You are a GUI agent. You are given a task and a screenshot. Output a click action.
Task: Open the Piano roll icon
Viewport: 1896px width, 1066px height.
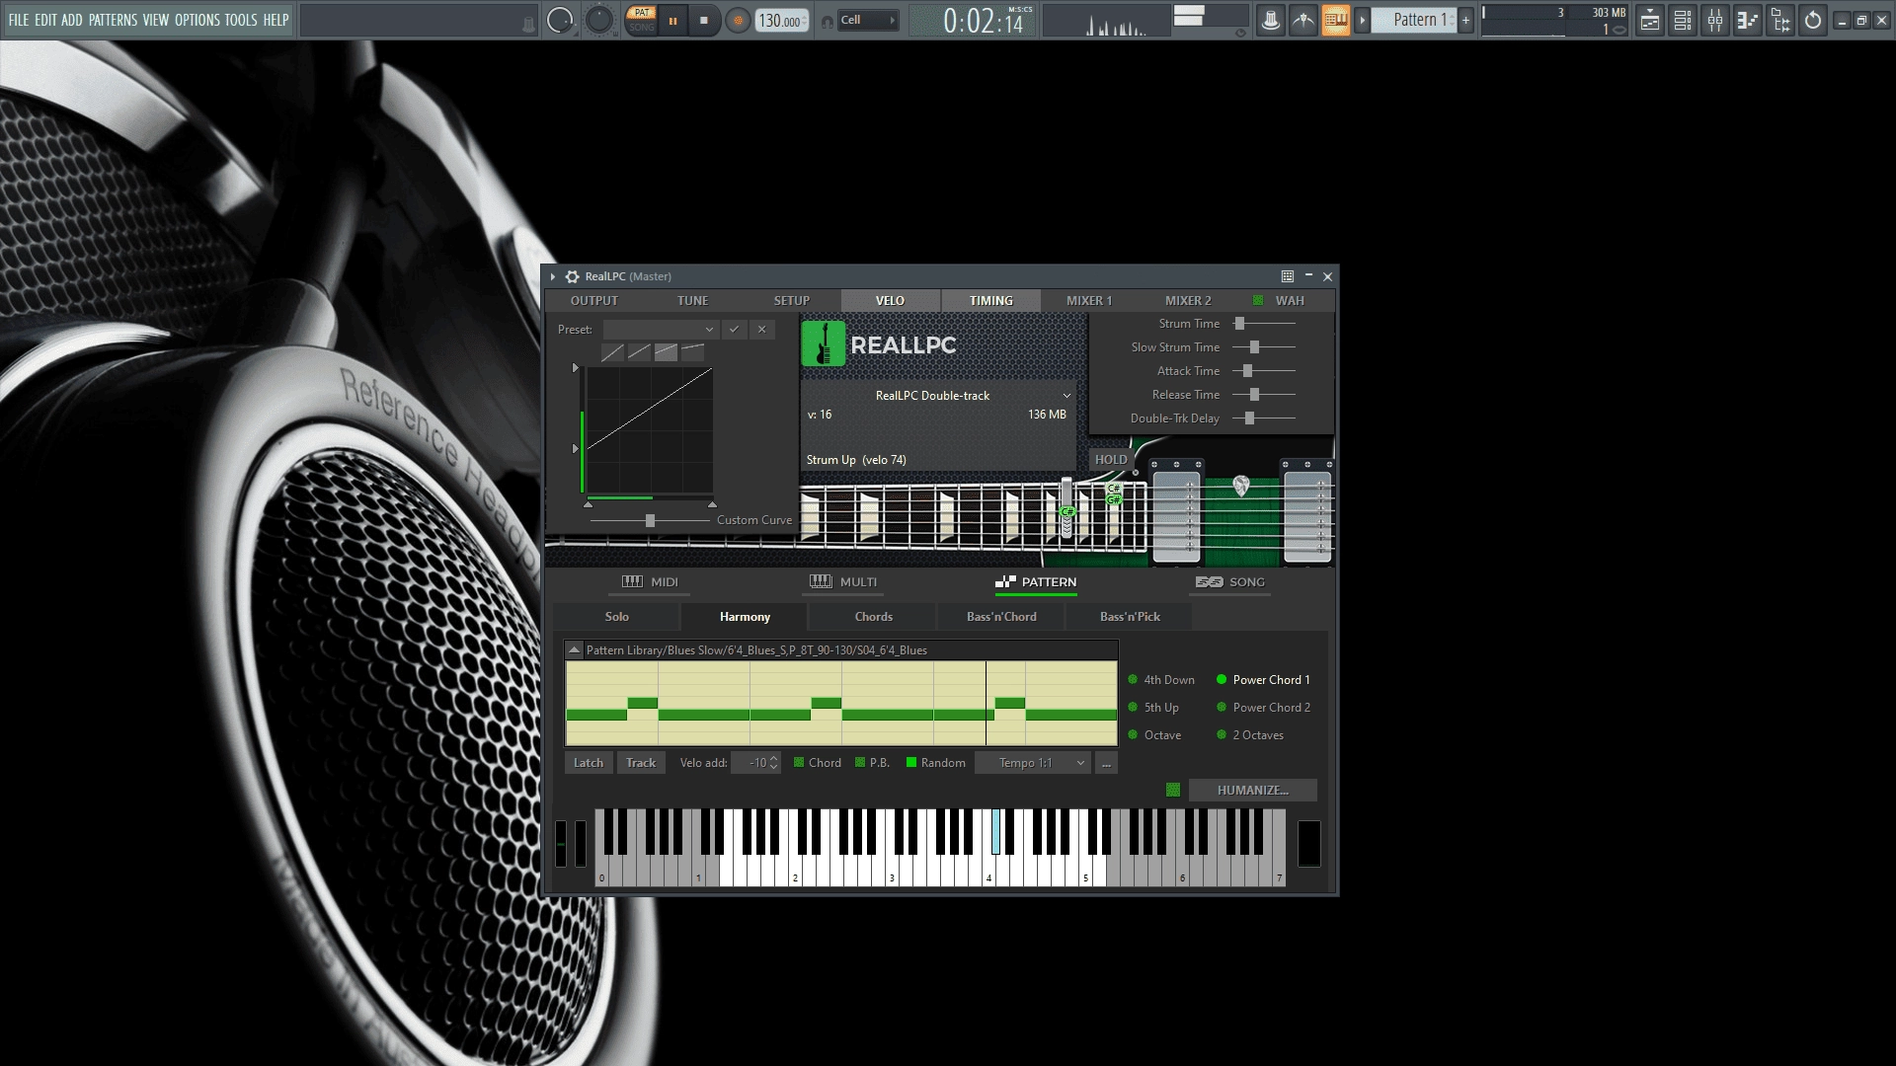click(x=1748, y=20)
